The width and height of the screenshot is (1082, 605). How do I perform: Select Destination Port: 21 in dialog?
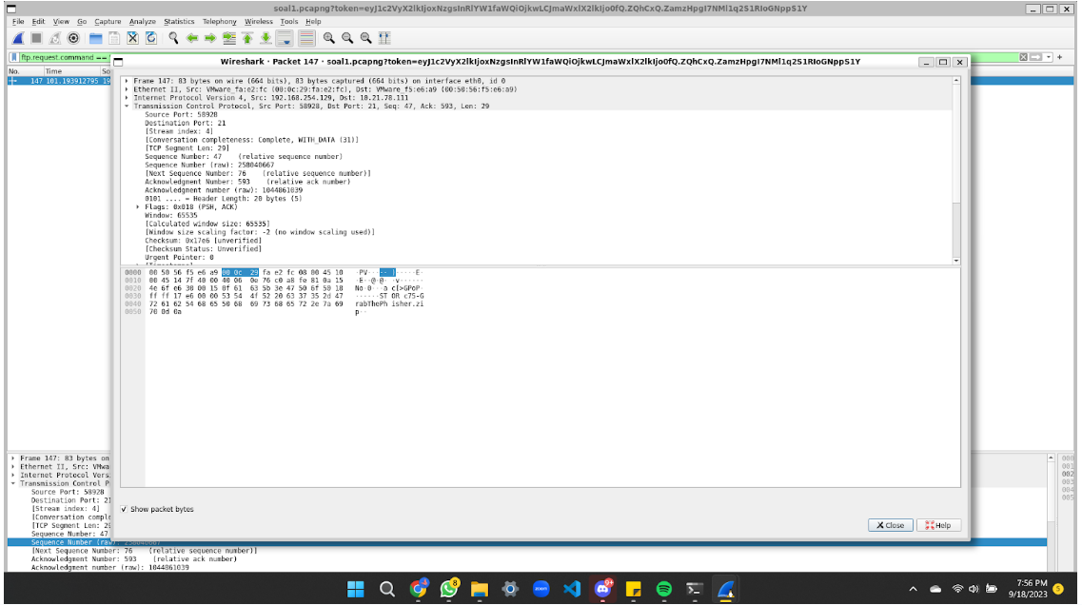coord(185,123)
